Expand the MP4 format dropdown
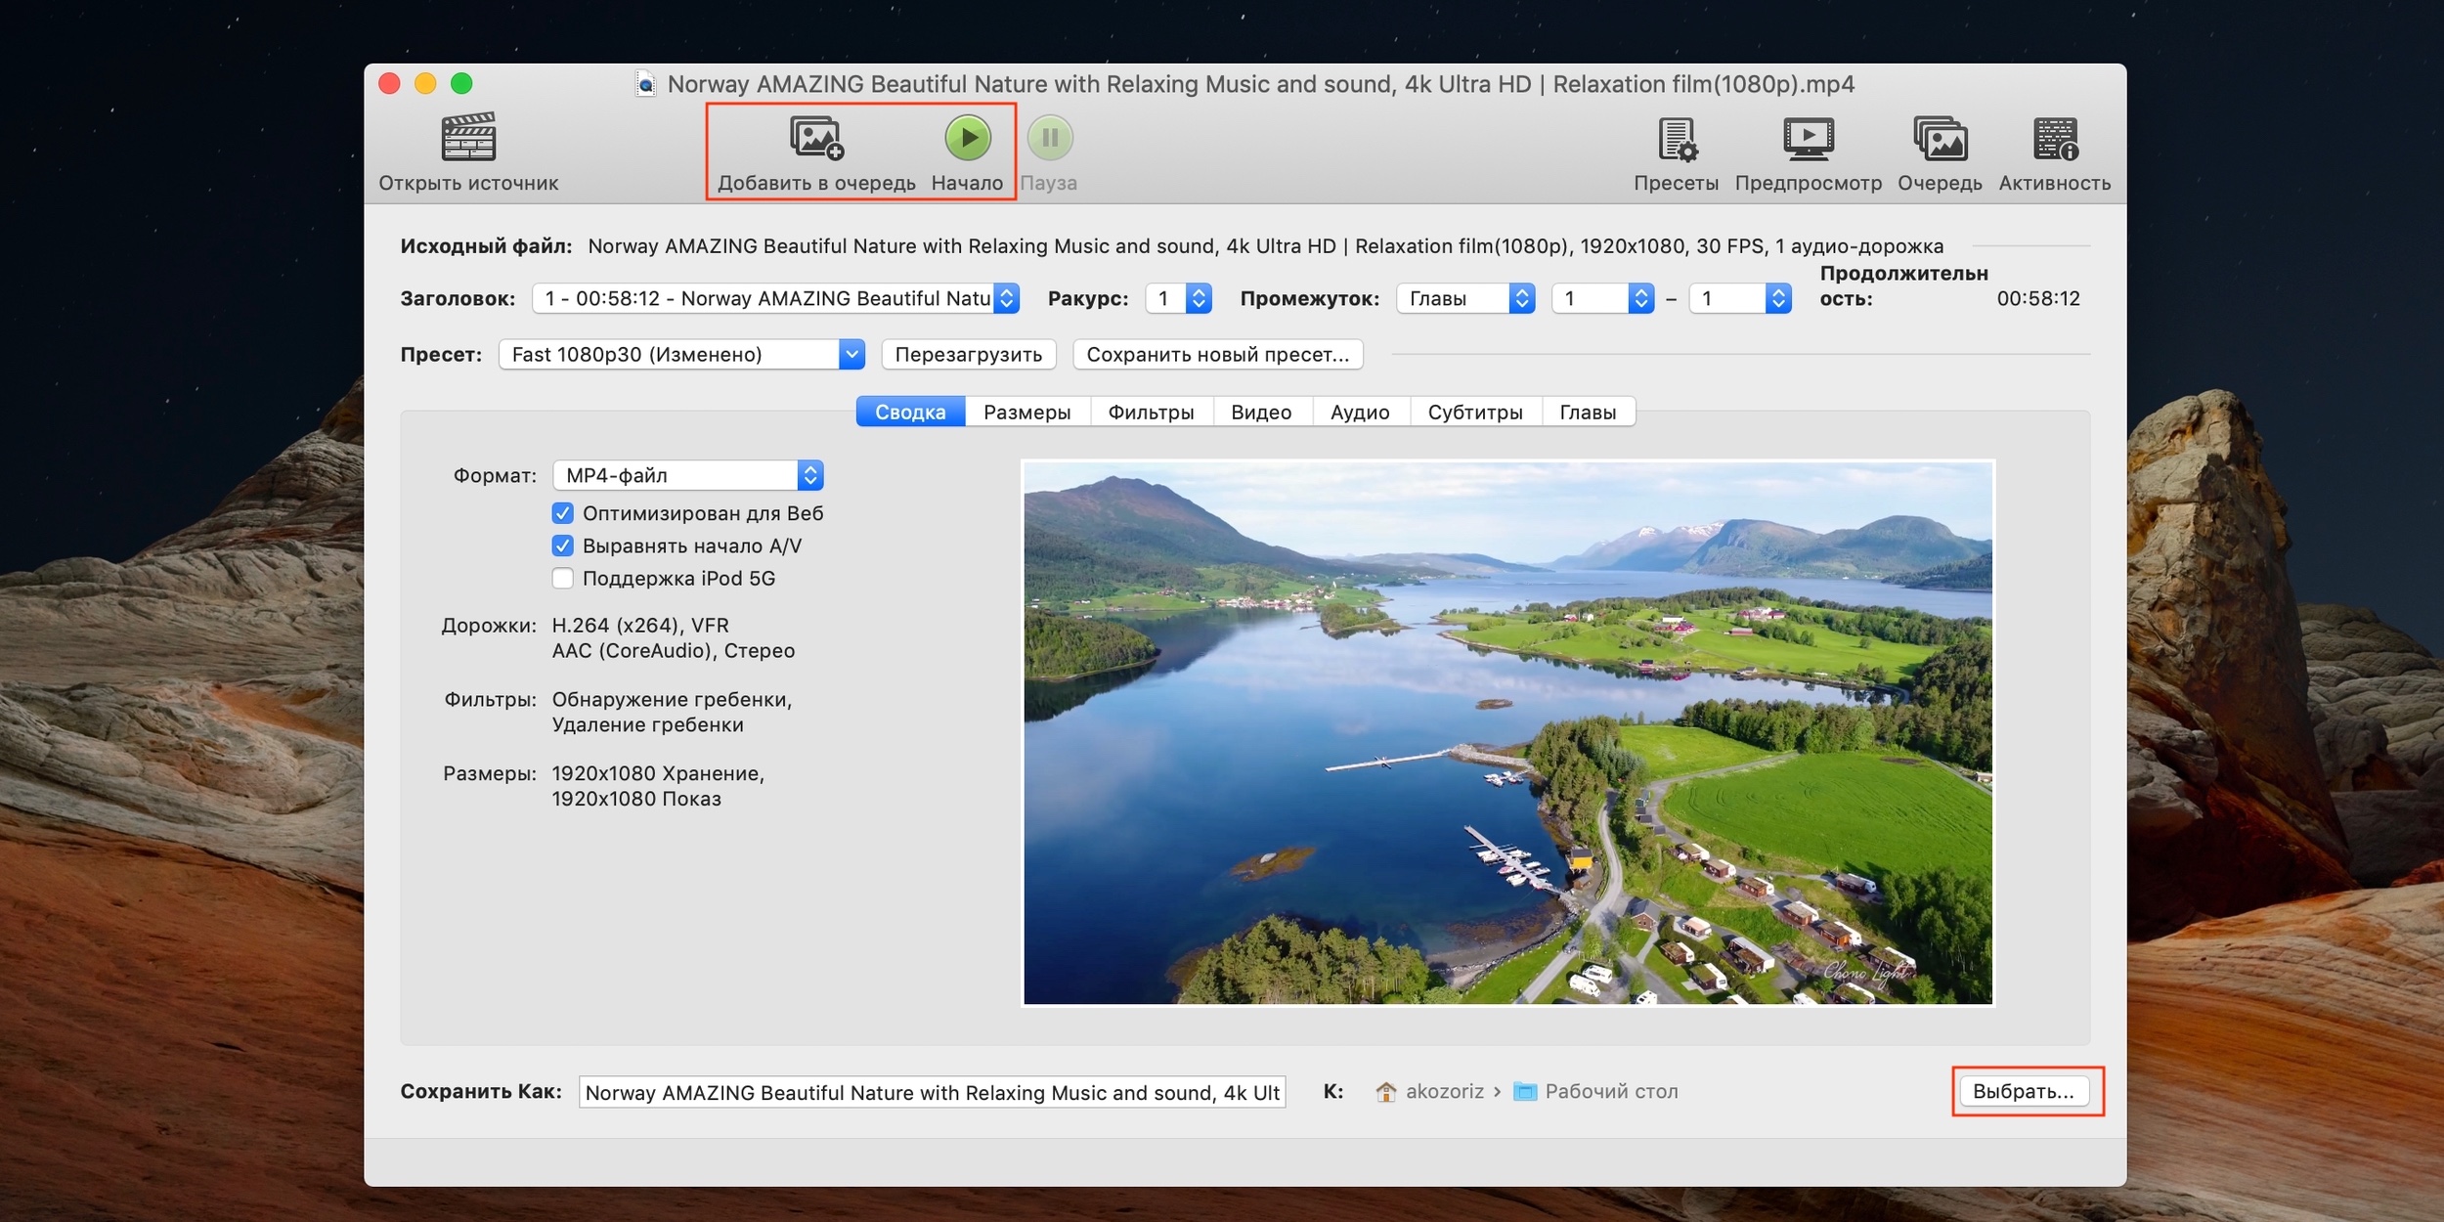Image resolution: width=2444 pixels, height=1222 pixels. [687, 475]
